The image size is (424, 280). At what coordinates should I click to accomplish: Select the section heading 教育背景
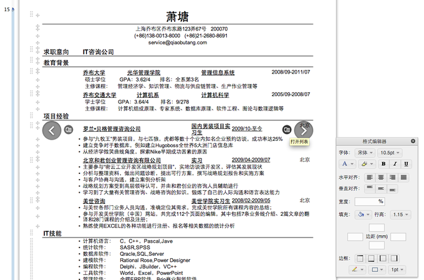click(56, 63)
